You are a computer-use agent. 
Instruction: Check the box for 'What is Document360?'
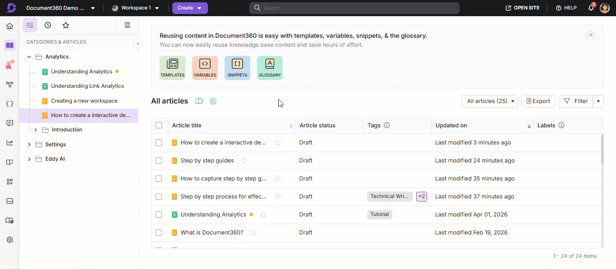159,233
